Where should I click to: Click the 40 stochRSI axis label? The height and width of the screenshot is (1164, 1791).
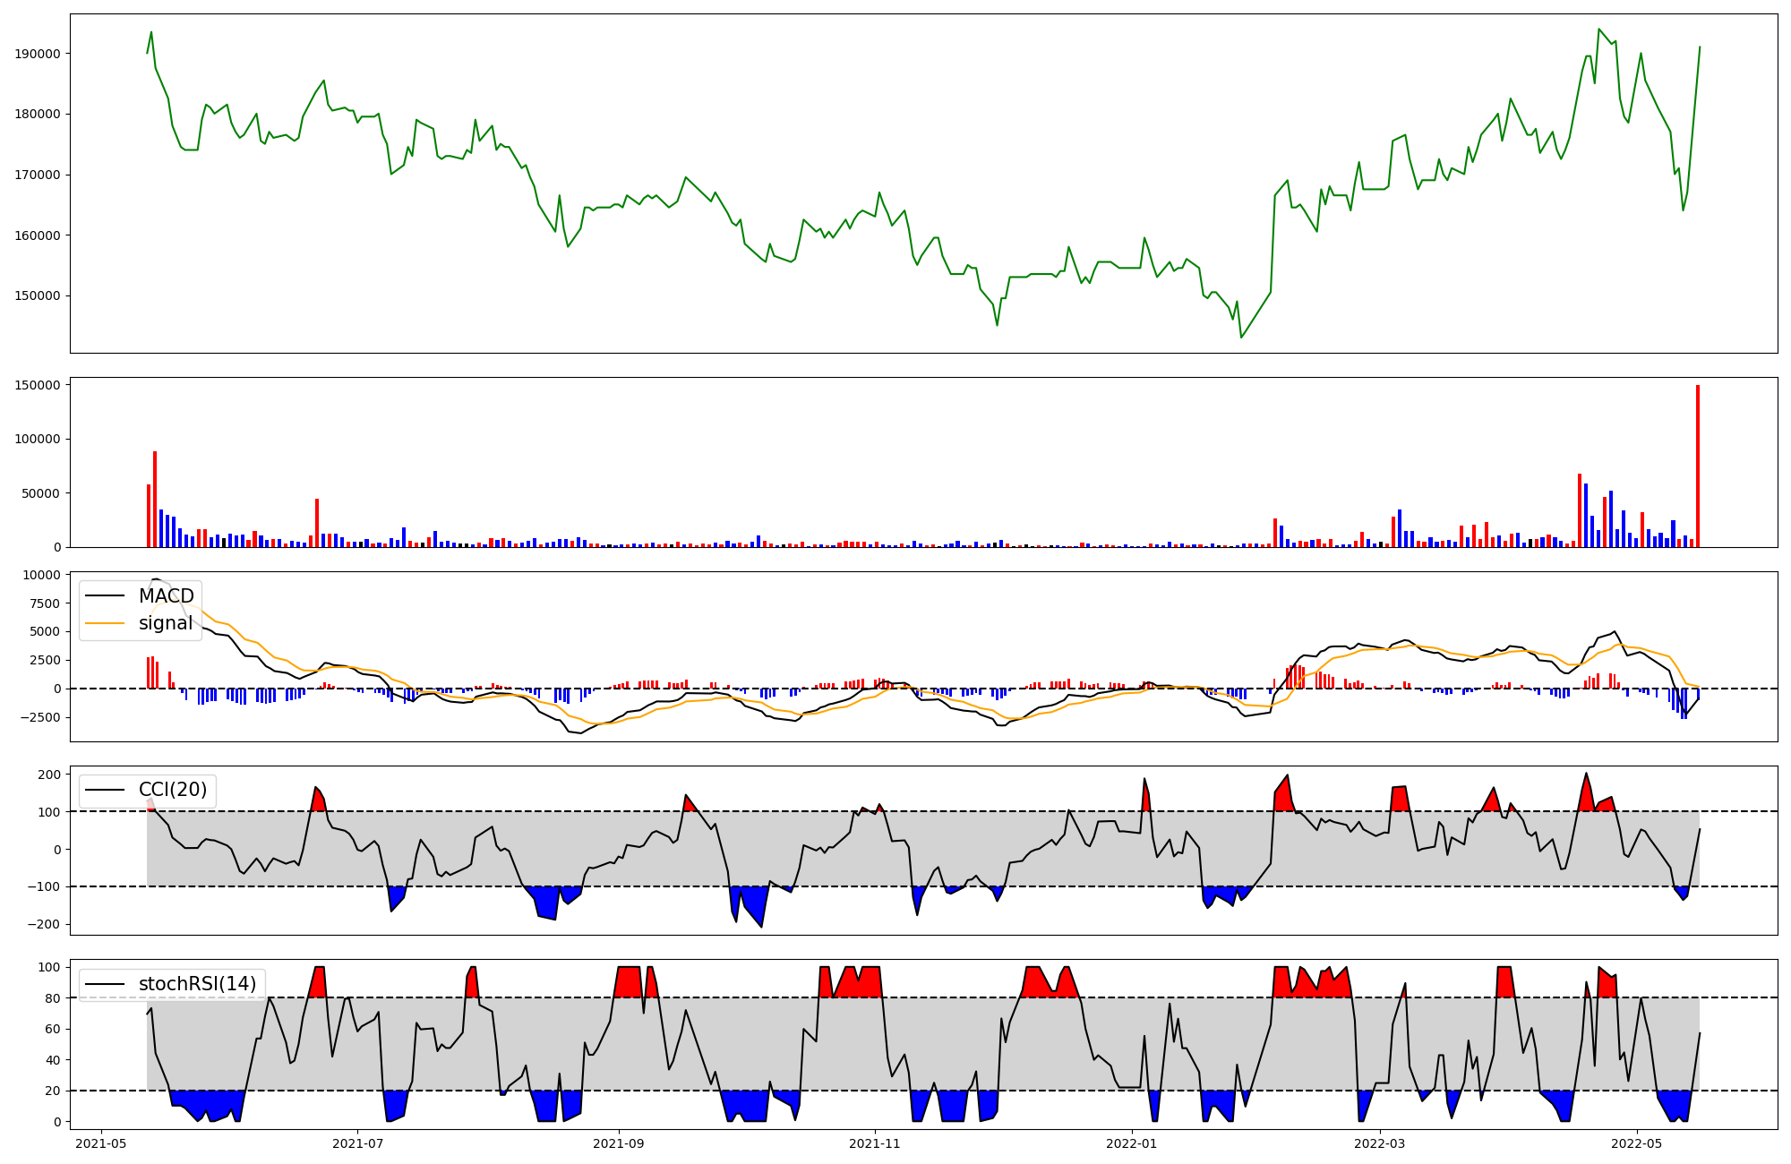pos(53,1060)
